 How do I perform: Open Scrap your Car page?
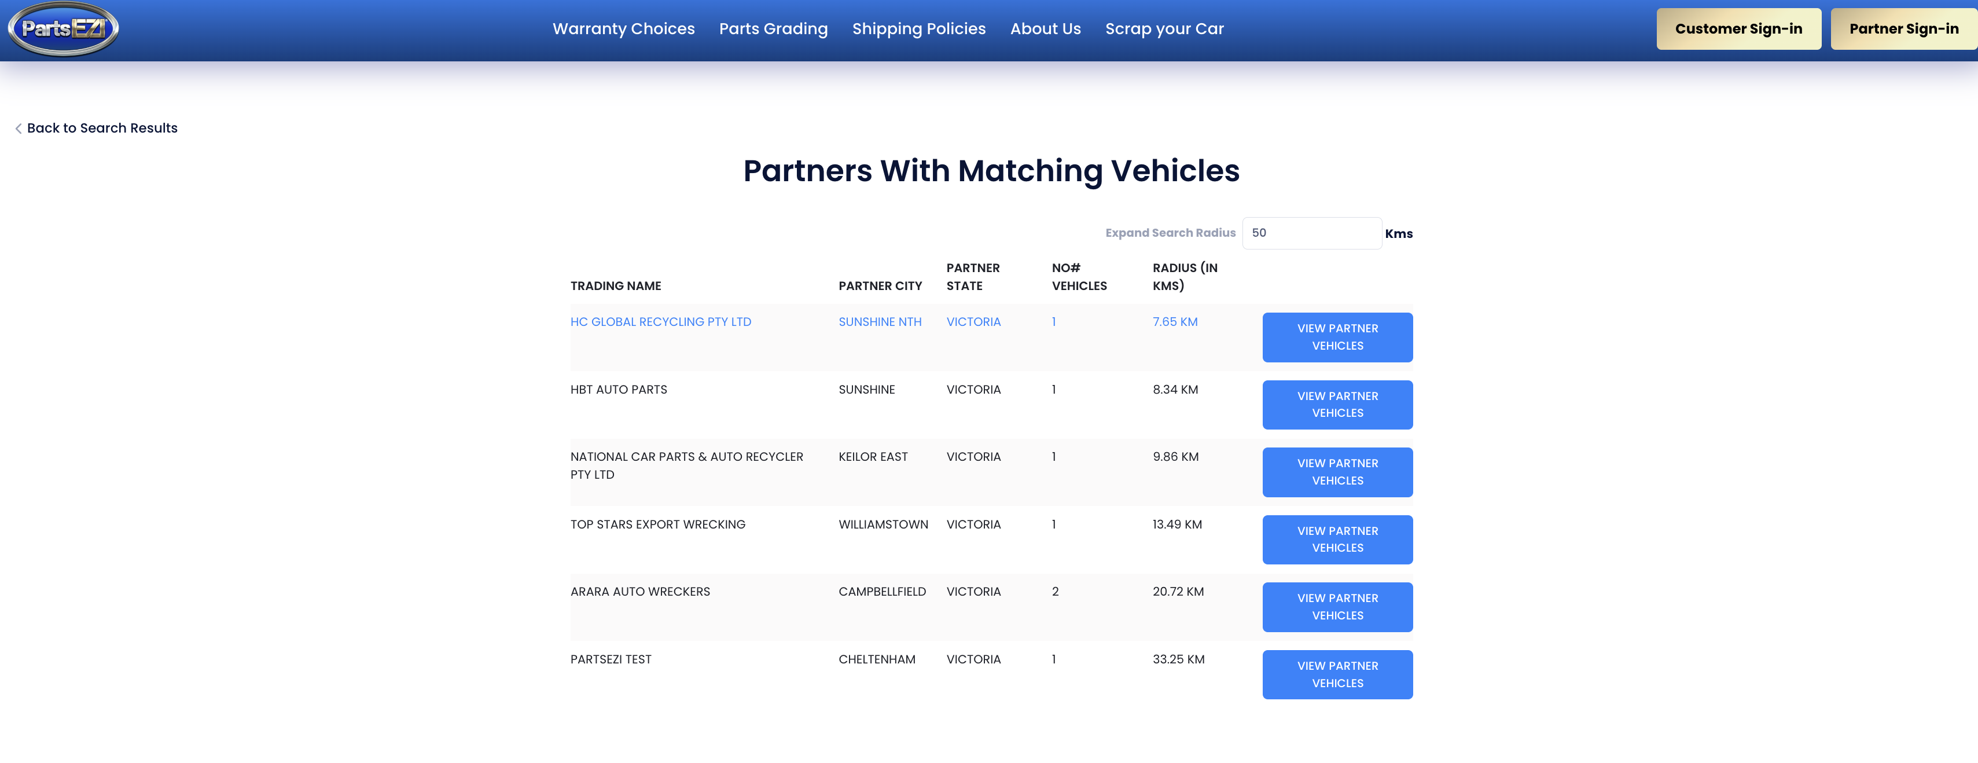tap(1164, 28)
